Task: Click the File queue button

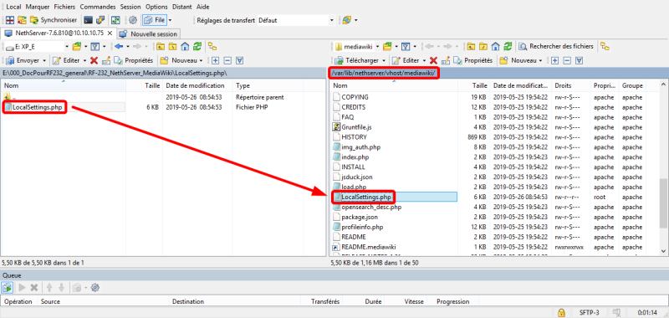Action: coord(155,20)
